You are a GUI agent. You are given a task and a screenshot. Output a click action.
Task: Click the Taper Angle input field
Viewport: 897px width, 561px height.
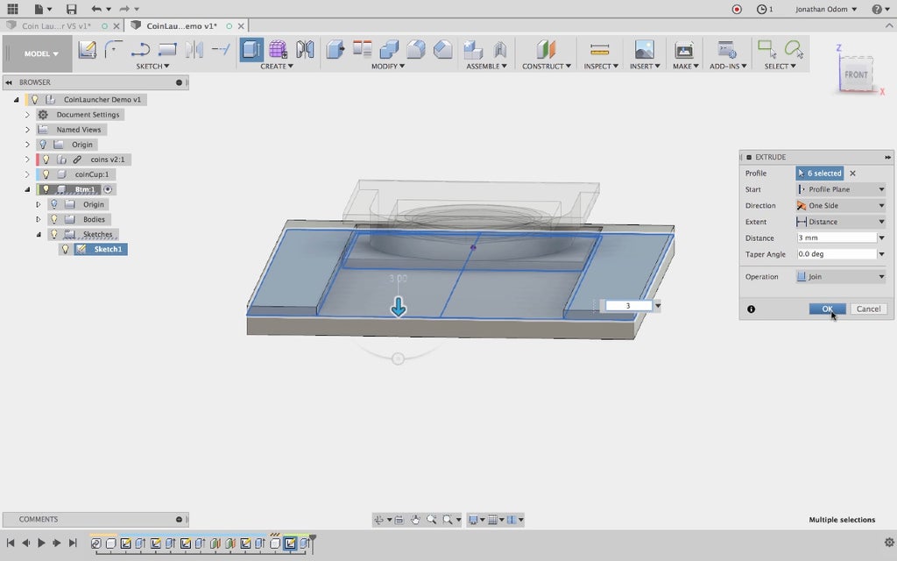pyautogui.click(x=836, y=254)
